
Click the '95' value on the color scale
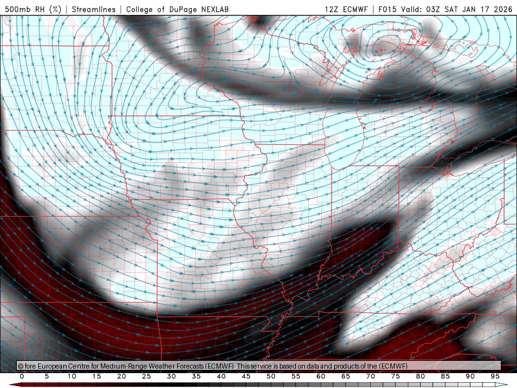[495, 376]
